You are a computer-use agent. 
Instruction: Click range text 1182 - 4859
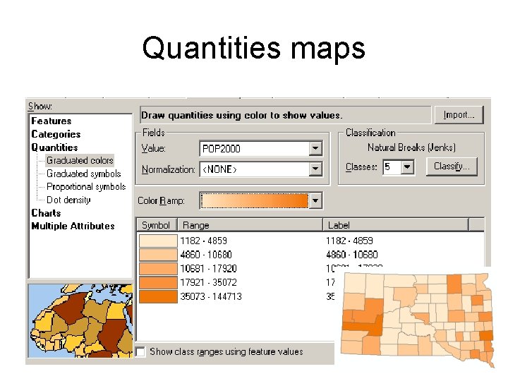click(x=203, y=241)
